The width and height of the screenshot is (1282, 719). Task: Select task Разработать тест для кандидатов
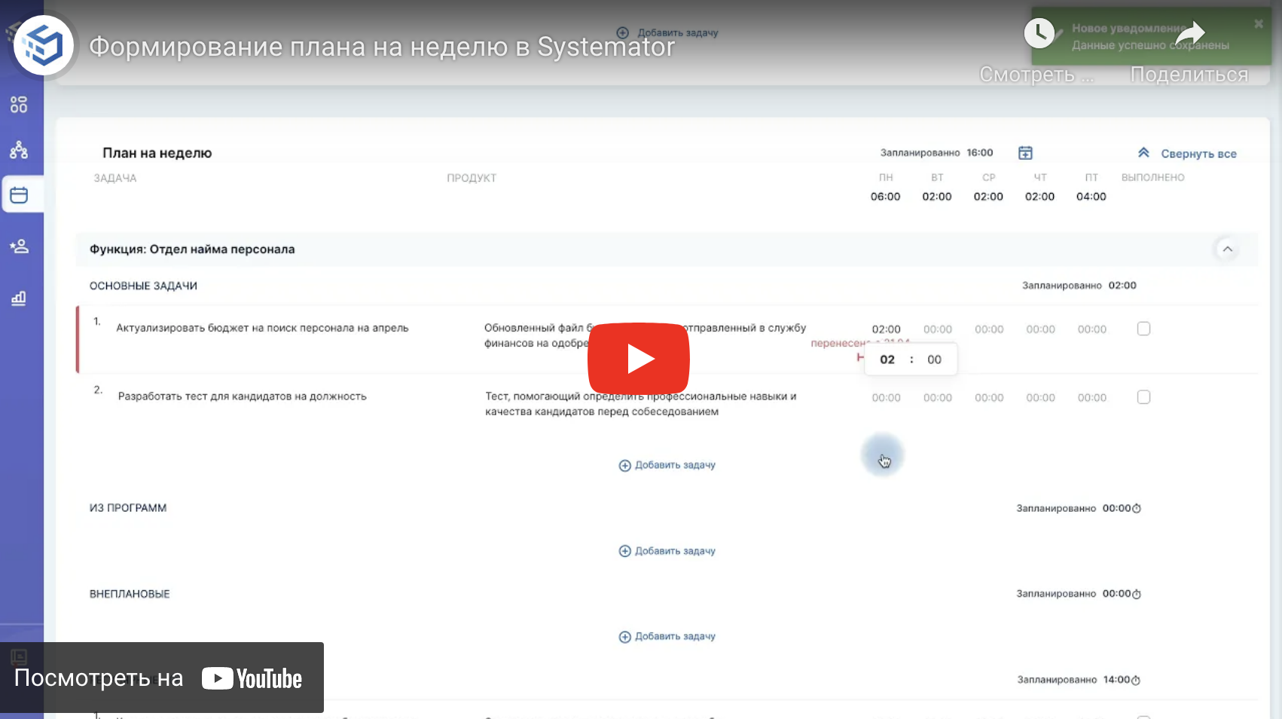pyautogui.click(x=242, y=396)
